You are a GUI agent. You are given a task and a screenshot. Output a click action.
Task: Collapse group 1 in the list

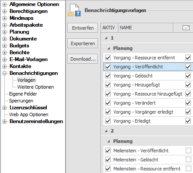pyautogui.click(x=106, y=38)
